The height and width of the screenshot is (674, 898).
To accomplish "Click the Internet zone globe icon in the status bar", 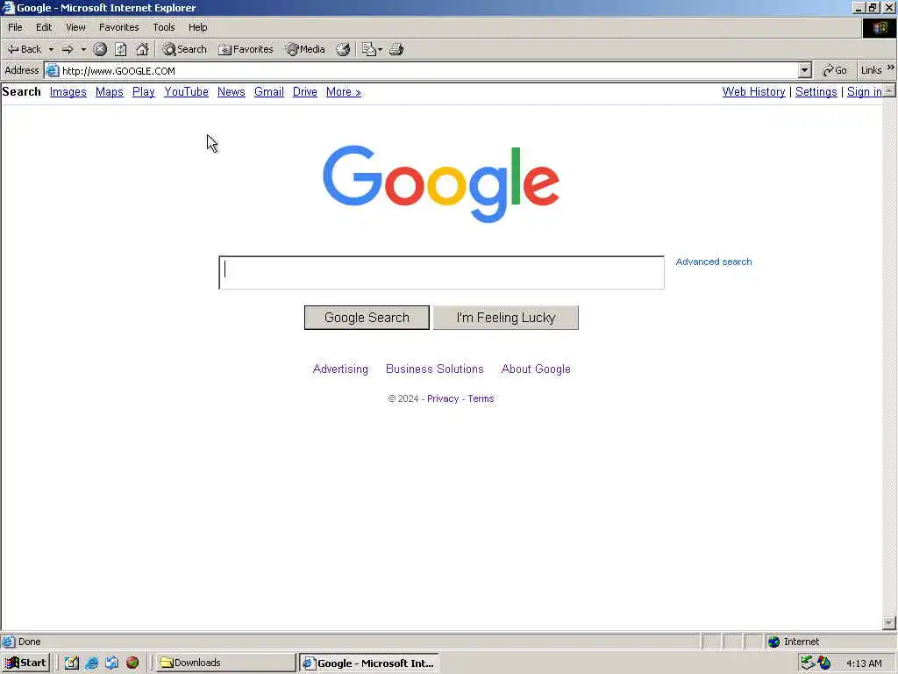I will point(773,642).
